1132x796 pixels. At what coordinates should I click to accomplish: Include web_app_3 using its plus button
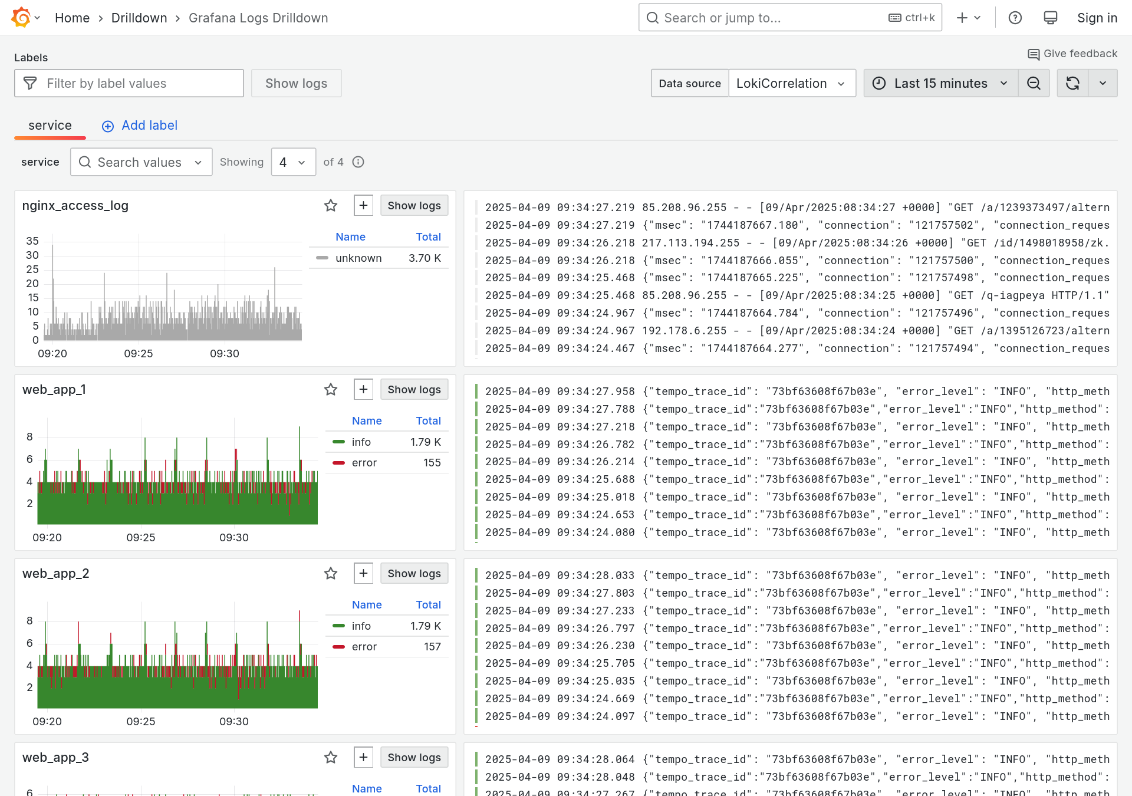363,757
